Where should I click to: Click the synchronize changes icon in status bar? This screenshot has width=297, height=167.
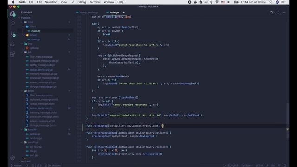(27, 165)
